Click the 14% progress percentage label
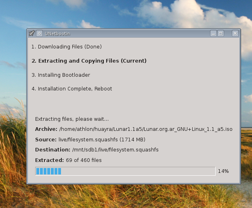Screen dimensions: 252x208 [x=223, y=171]
